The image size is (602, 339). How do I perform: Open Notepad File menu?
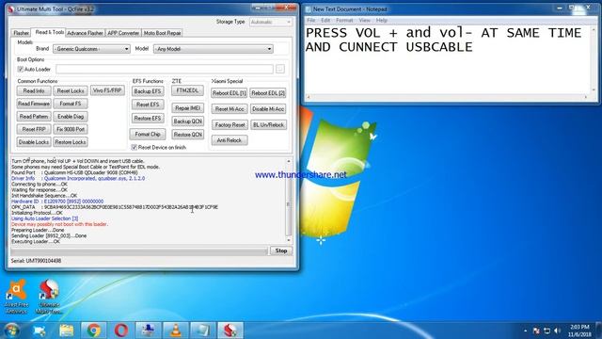click(311, 20)
